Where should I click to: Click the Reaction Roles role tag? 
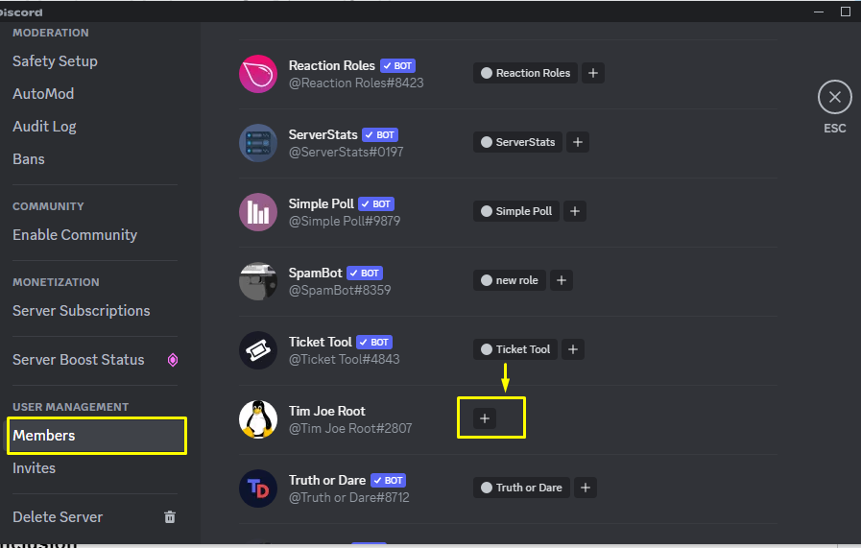525,73
